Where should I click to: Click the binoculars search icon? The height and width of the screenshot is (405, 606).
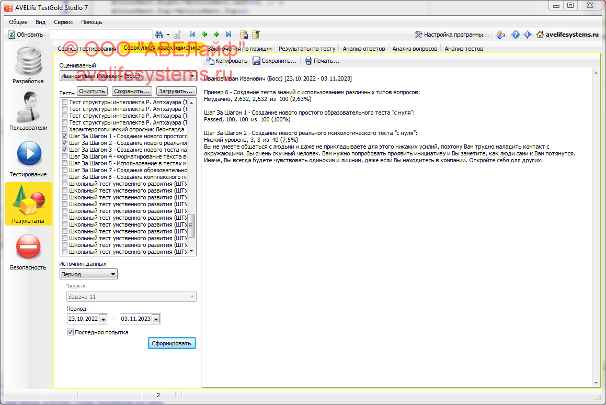click(159, 35)
